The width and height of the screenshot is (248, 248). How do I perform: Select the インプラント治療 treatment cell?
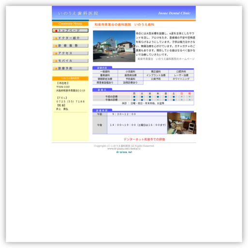[x=156, y=75]
